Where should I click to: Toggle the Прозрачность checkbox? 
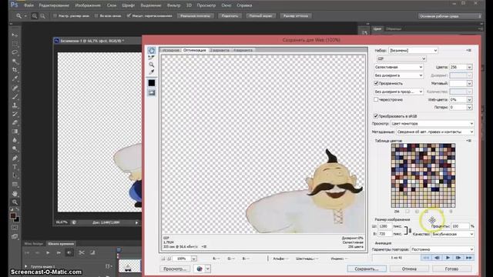point(376,83)
